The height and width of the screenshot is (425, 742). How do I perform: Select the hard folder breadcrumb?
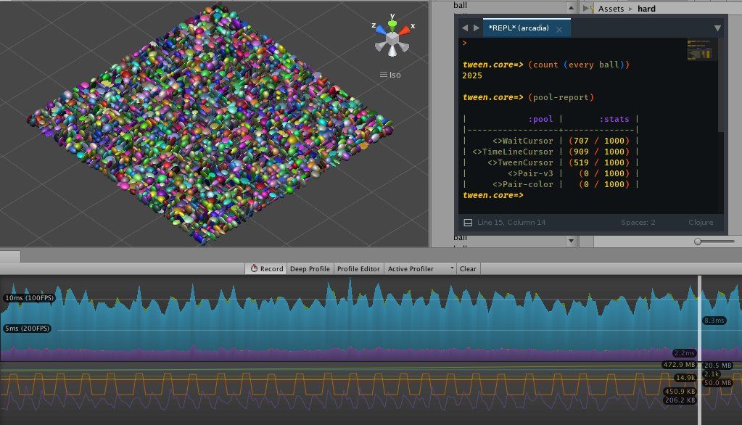[646, 9]
